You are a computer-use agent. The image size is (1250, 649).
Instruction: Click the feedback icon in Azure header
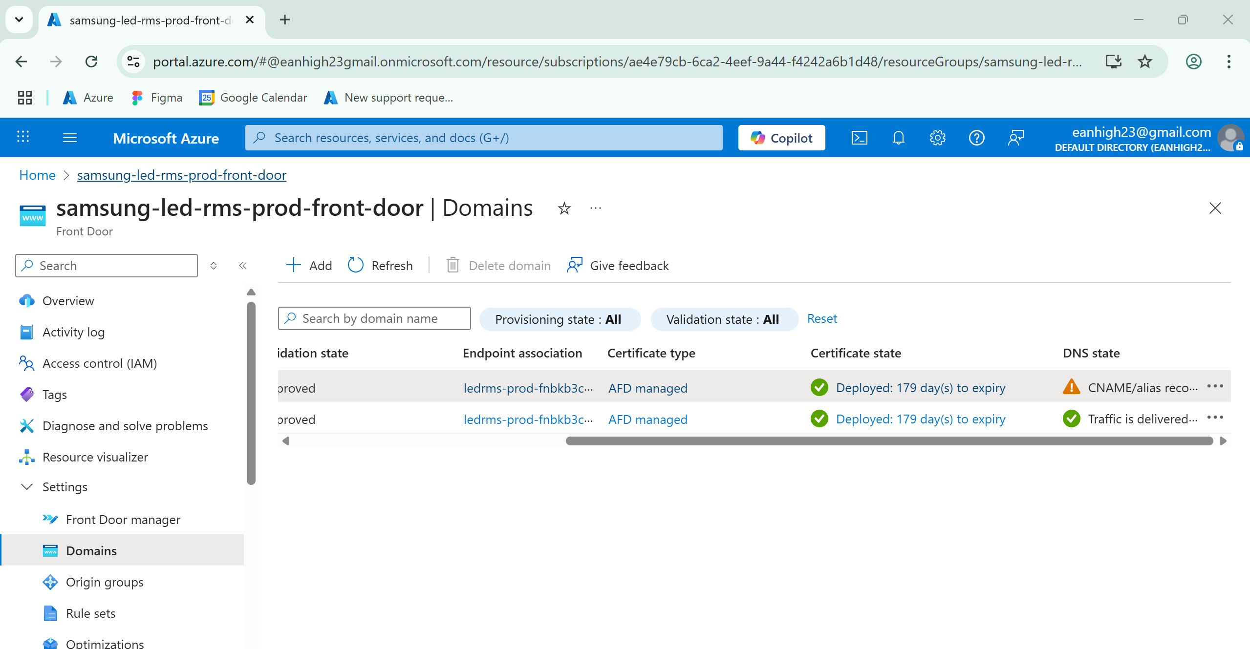tap(1015, 138)
